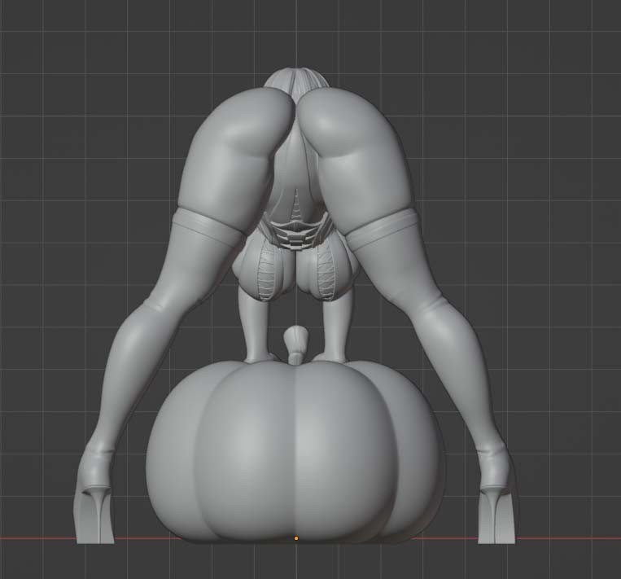This screenshot has width=621, height=579.
Task: Select the orange object origin point
Action: pos(296,538)
